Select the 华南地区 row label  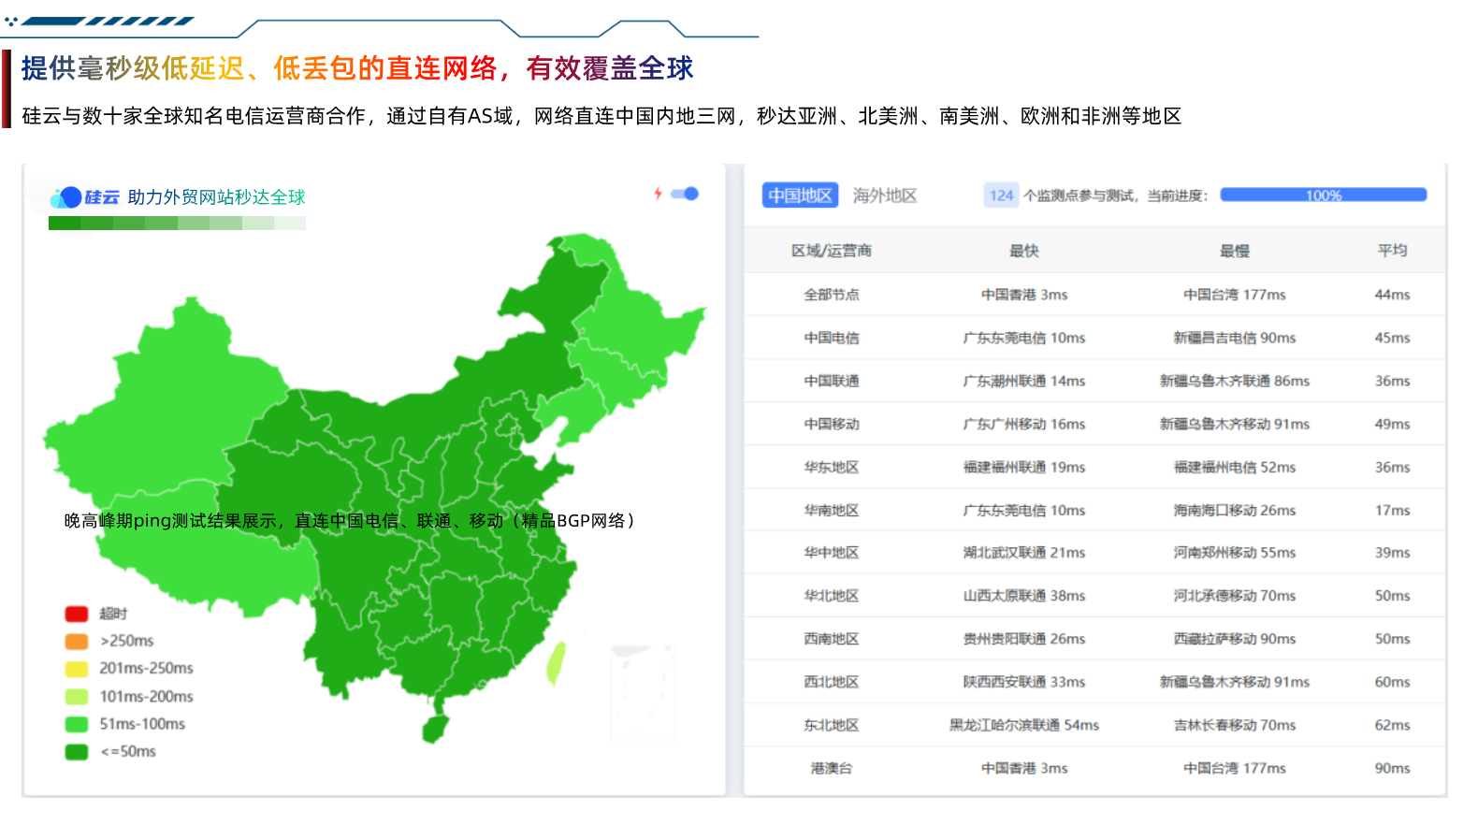(x=831, y=510)
